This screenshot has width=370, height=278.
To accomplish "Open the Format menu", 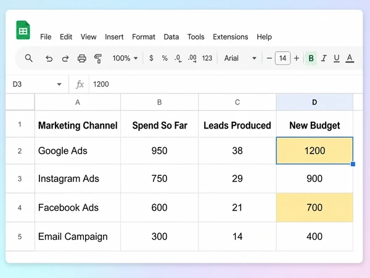I will [144, 37].
